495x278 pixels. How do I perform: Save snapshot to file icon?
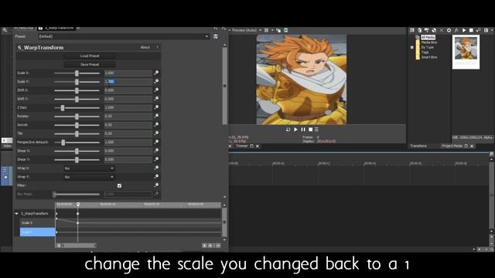point(285,30)
